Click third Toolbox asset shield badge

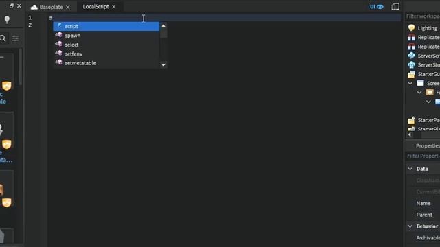[7, 202]
